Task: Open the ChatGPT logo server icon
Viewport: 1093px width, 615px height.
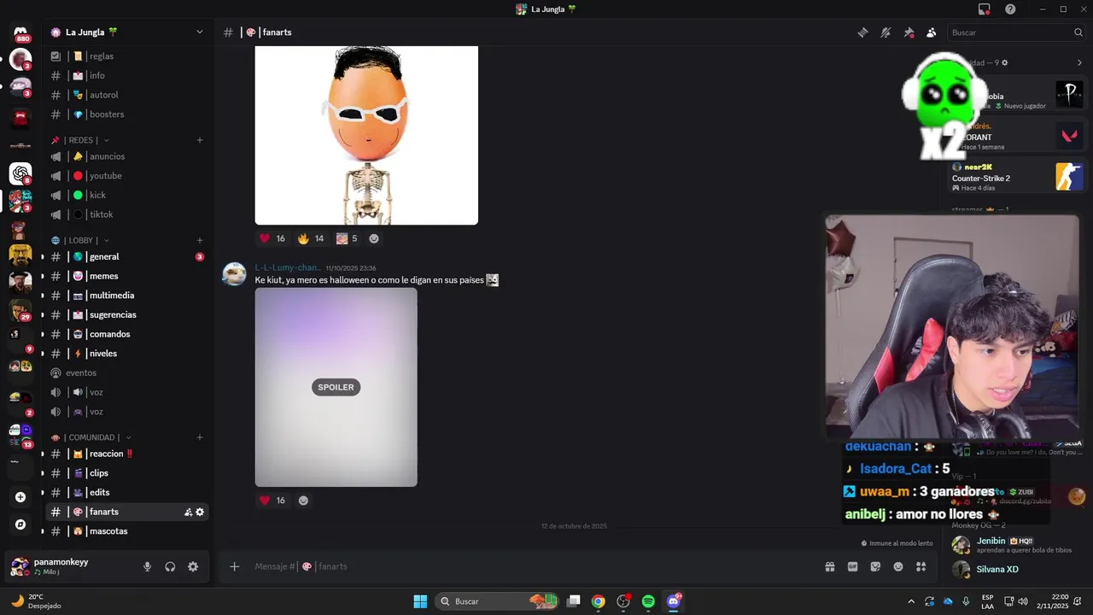Action: [x=20, y=173]
